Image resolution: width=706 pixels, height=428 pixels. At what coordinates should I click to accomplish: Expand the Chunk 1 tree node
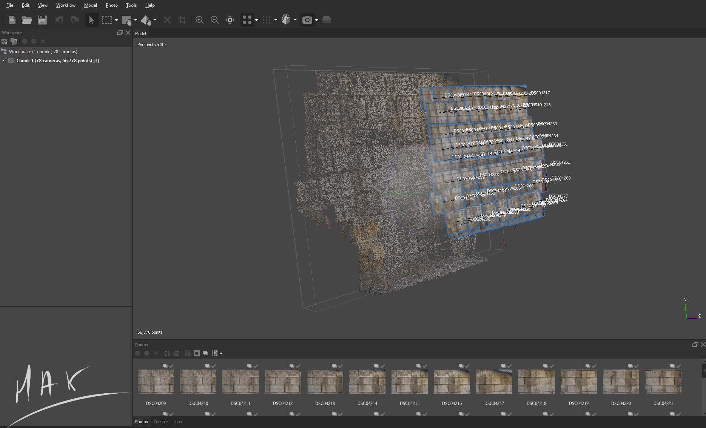click(x=3, y=60)
